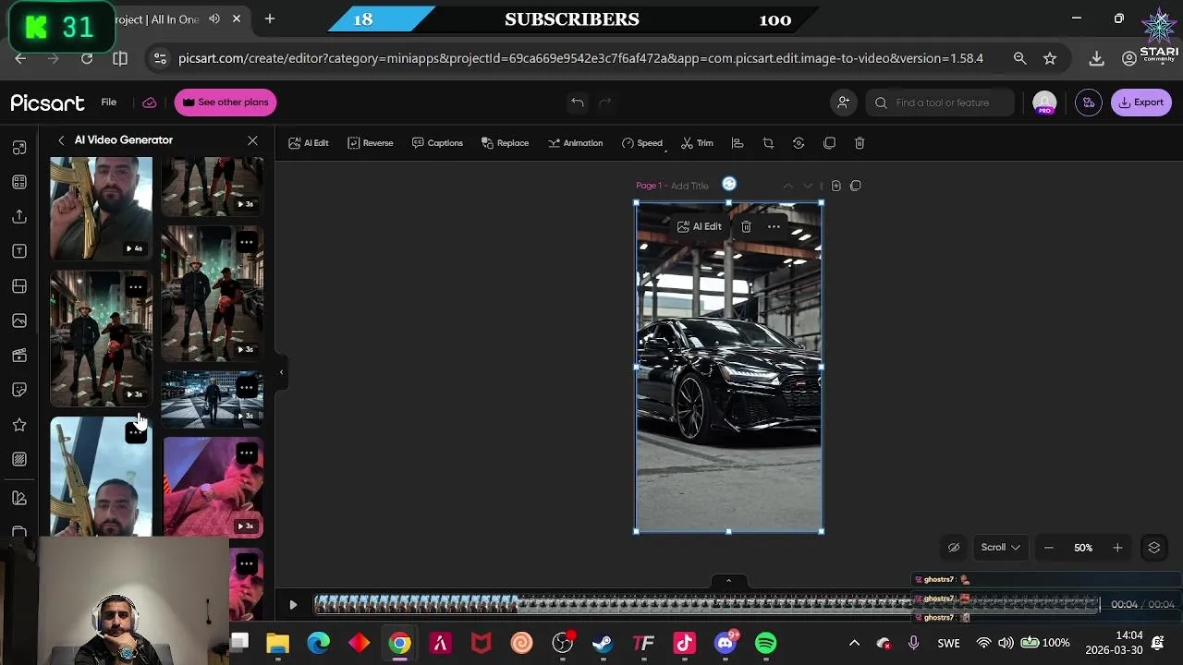The width and height of the screenshot is (1183, 665).
Task: Click the Picsart logo
Action: (47, 103)
